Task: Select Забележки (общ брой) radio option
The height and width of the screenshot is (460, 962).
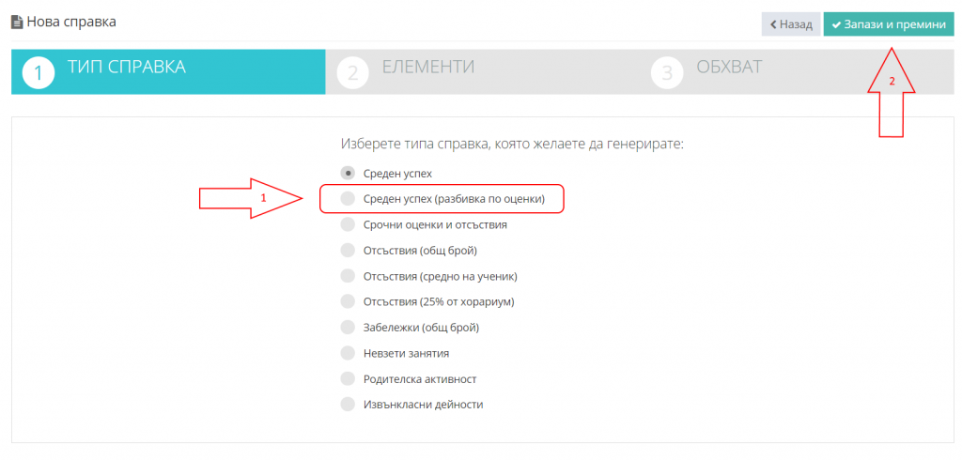Action: pos(348,327)
